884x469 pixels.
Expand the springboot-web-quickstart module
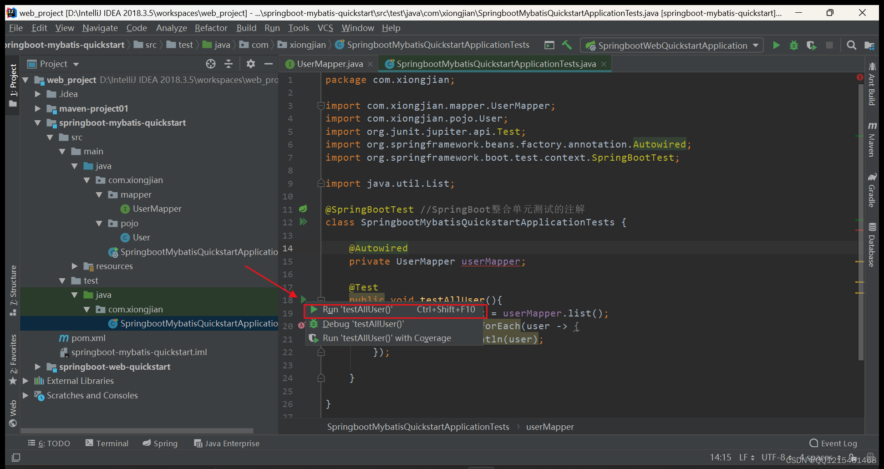coord(38,367)
